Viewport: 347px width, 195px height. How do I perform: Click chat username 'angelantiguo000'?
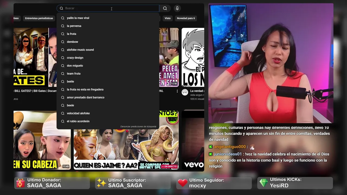[230, 147]
